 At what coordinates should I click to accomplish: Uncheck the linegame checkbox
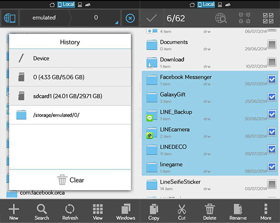pos(272,167)
